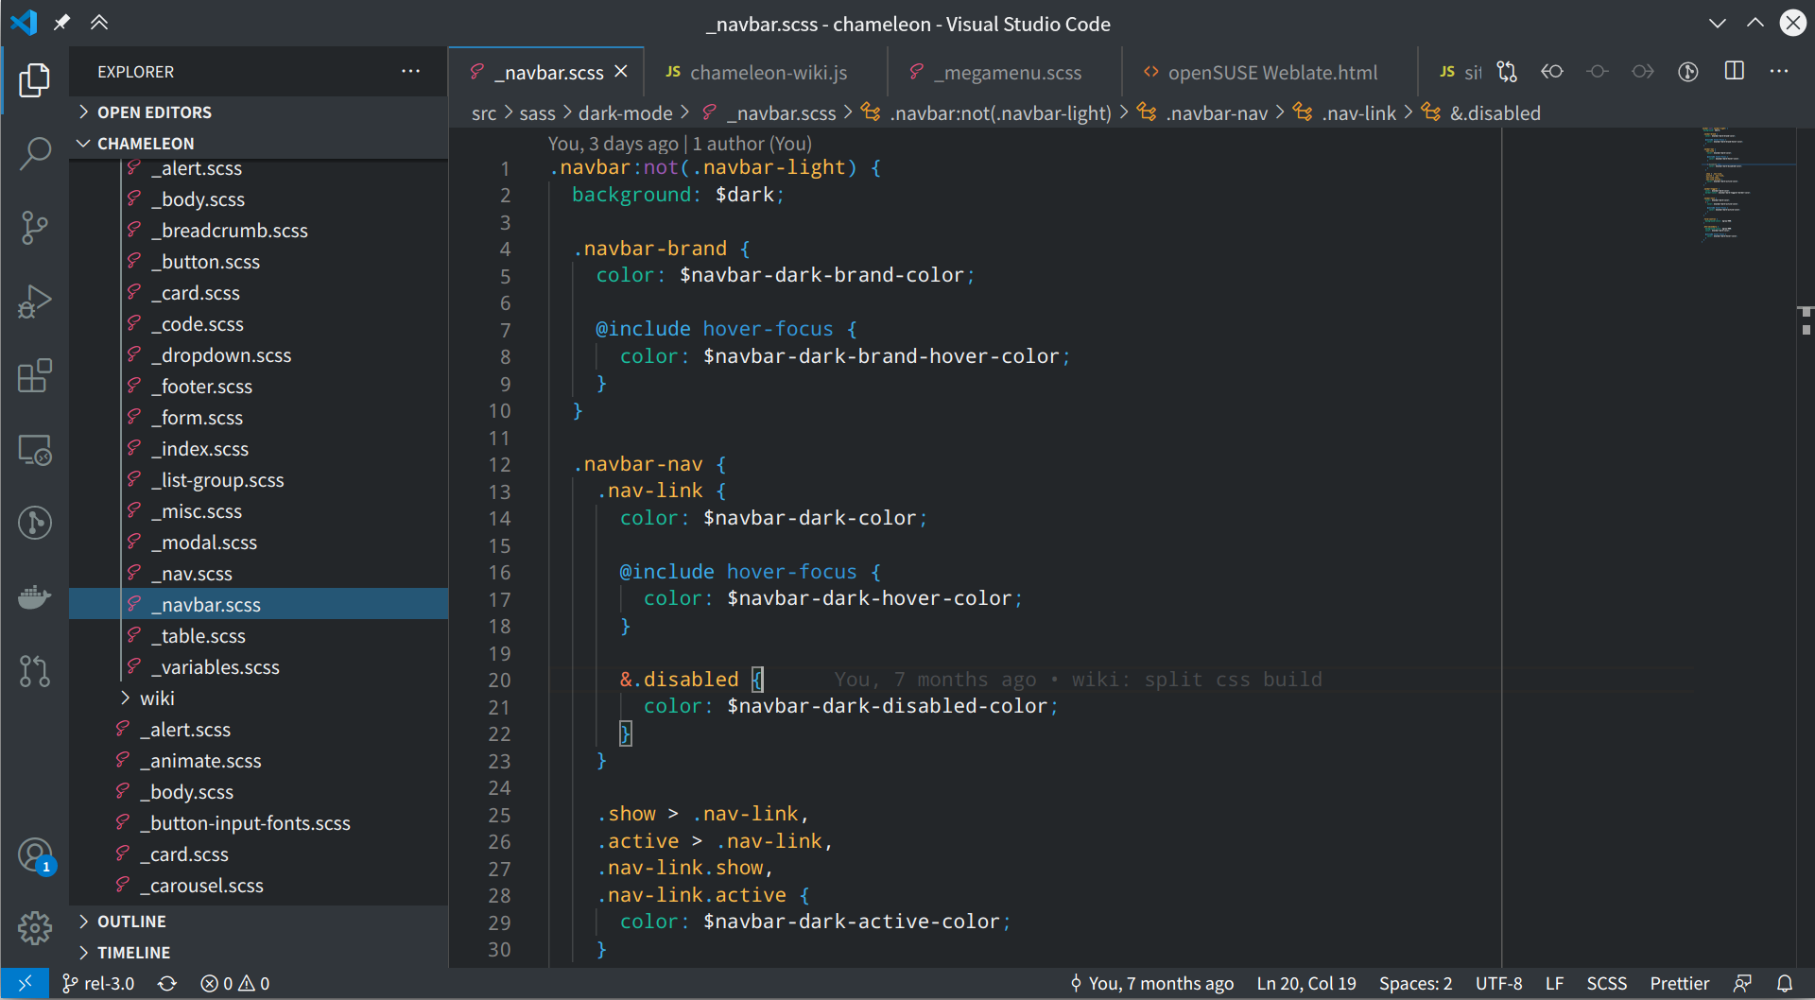
Task: Select the Run and Debug icon
Action: pyautogui.click(x=35, y=302)
